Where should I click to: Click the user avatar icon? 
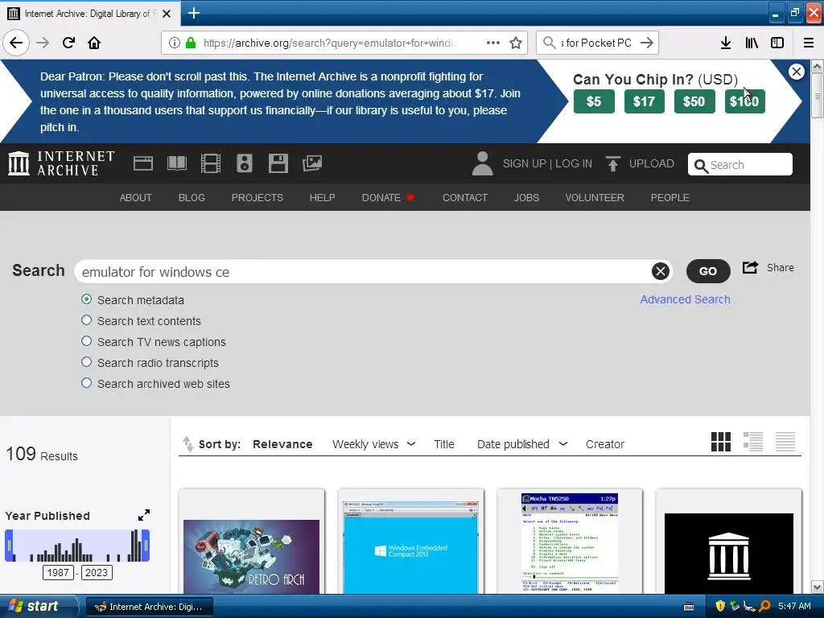tap(482, 163)
